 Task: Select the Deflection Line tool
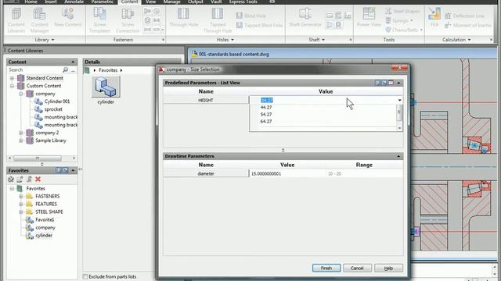pyautogui.click(x=464, y=16)
